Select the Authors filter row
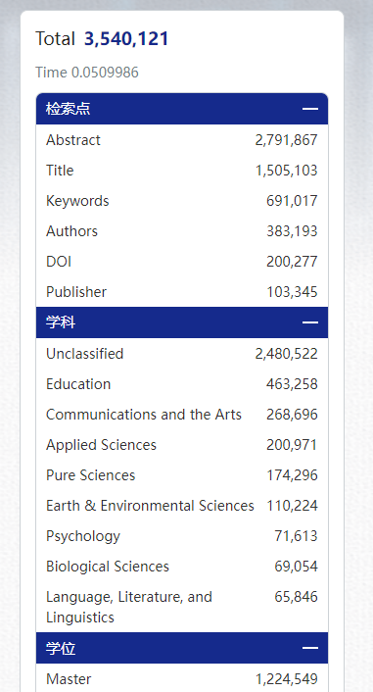 (x=182, y=231)
